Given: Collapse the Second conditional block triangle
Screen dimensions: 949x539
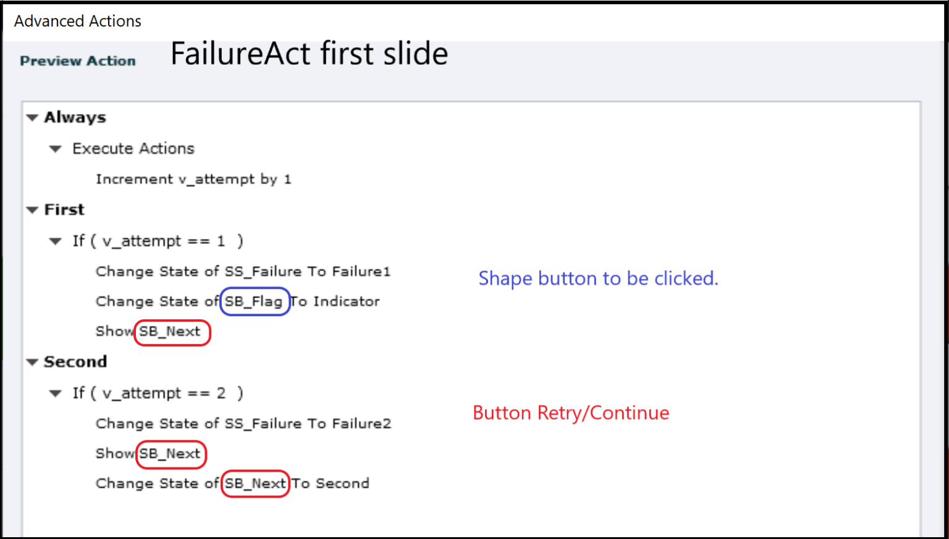Looking at the screenshot, I should tap(32, 362).
